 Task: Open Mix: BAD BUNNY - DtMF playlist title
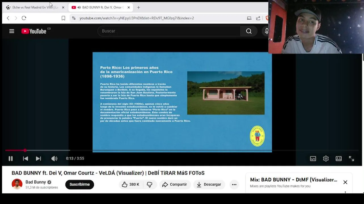[x=294, y=180]
